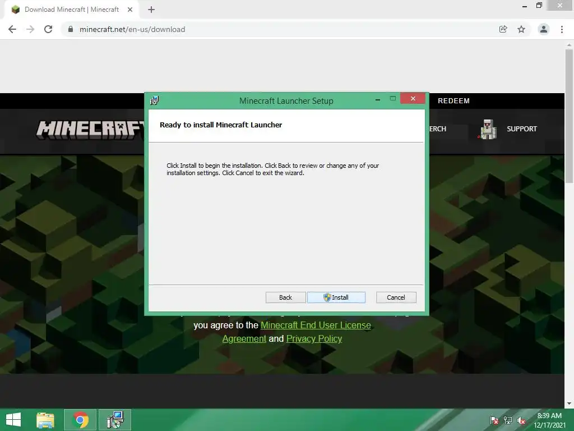This screenshot has height=431, width=574.
Task: Open the muted volume tray icon
Action: click(521, 420)
